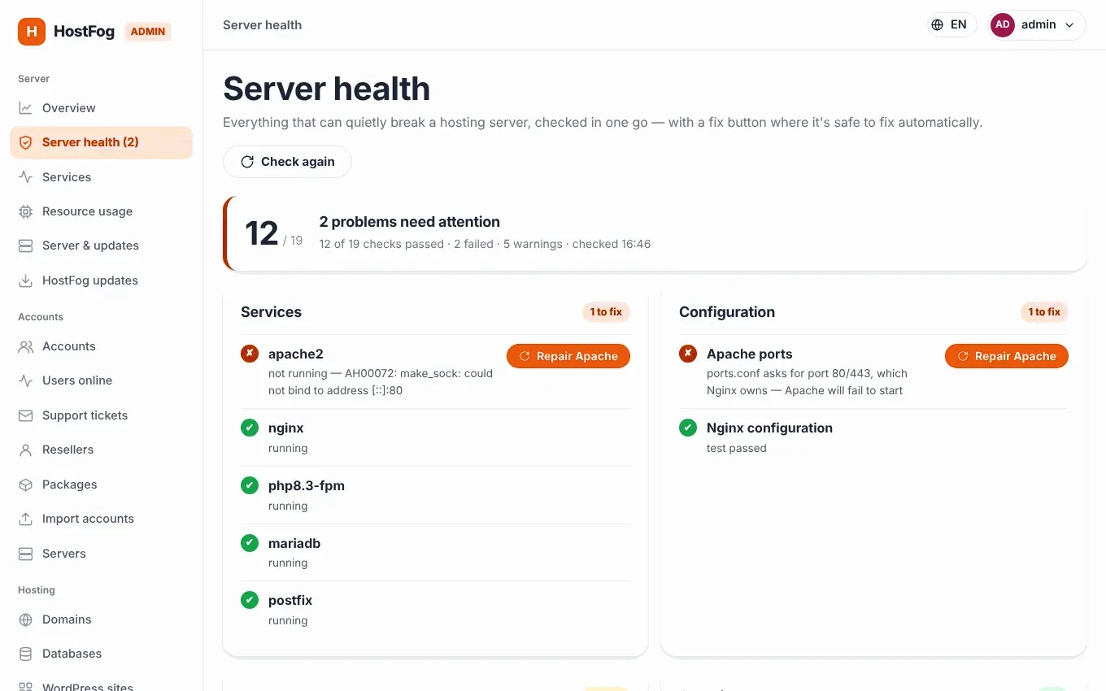The width and height of the screenshot is (1106, 691).
Task: Go to Resellers page
Action: (101, 450)
